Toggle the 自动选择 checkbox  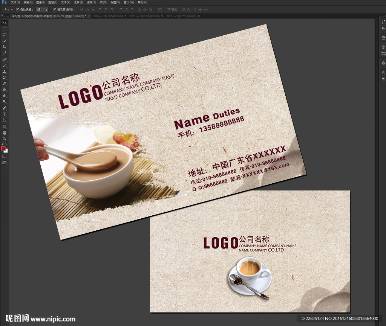pos(17,9)
